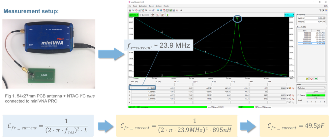Click the Zoom button
This screenshot has height=137, width=329.
tap(315, 92)
